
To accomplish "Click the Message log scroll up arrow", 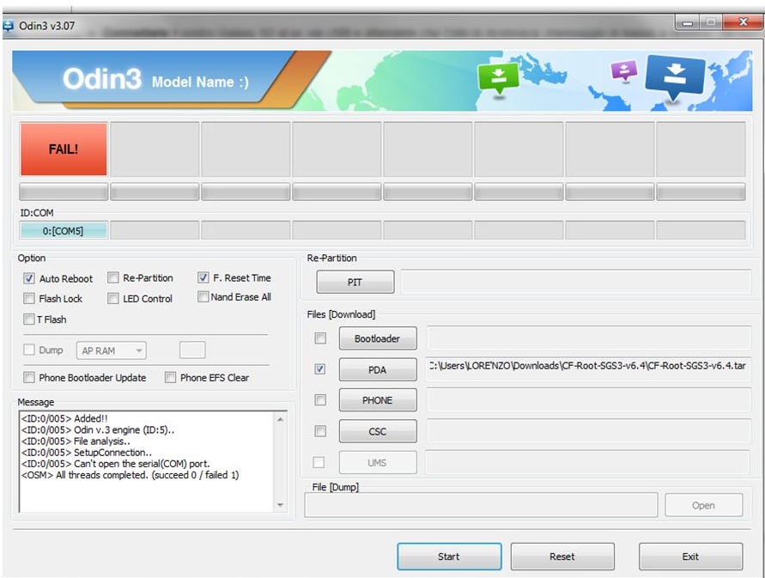I will (281, 419).
